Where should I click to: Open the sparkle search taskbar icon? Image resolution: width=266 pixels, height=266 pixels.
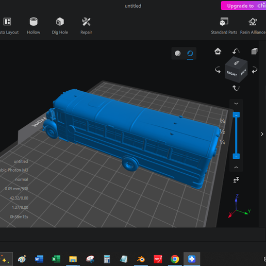(5, 259)
